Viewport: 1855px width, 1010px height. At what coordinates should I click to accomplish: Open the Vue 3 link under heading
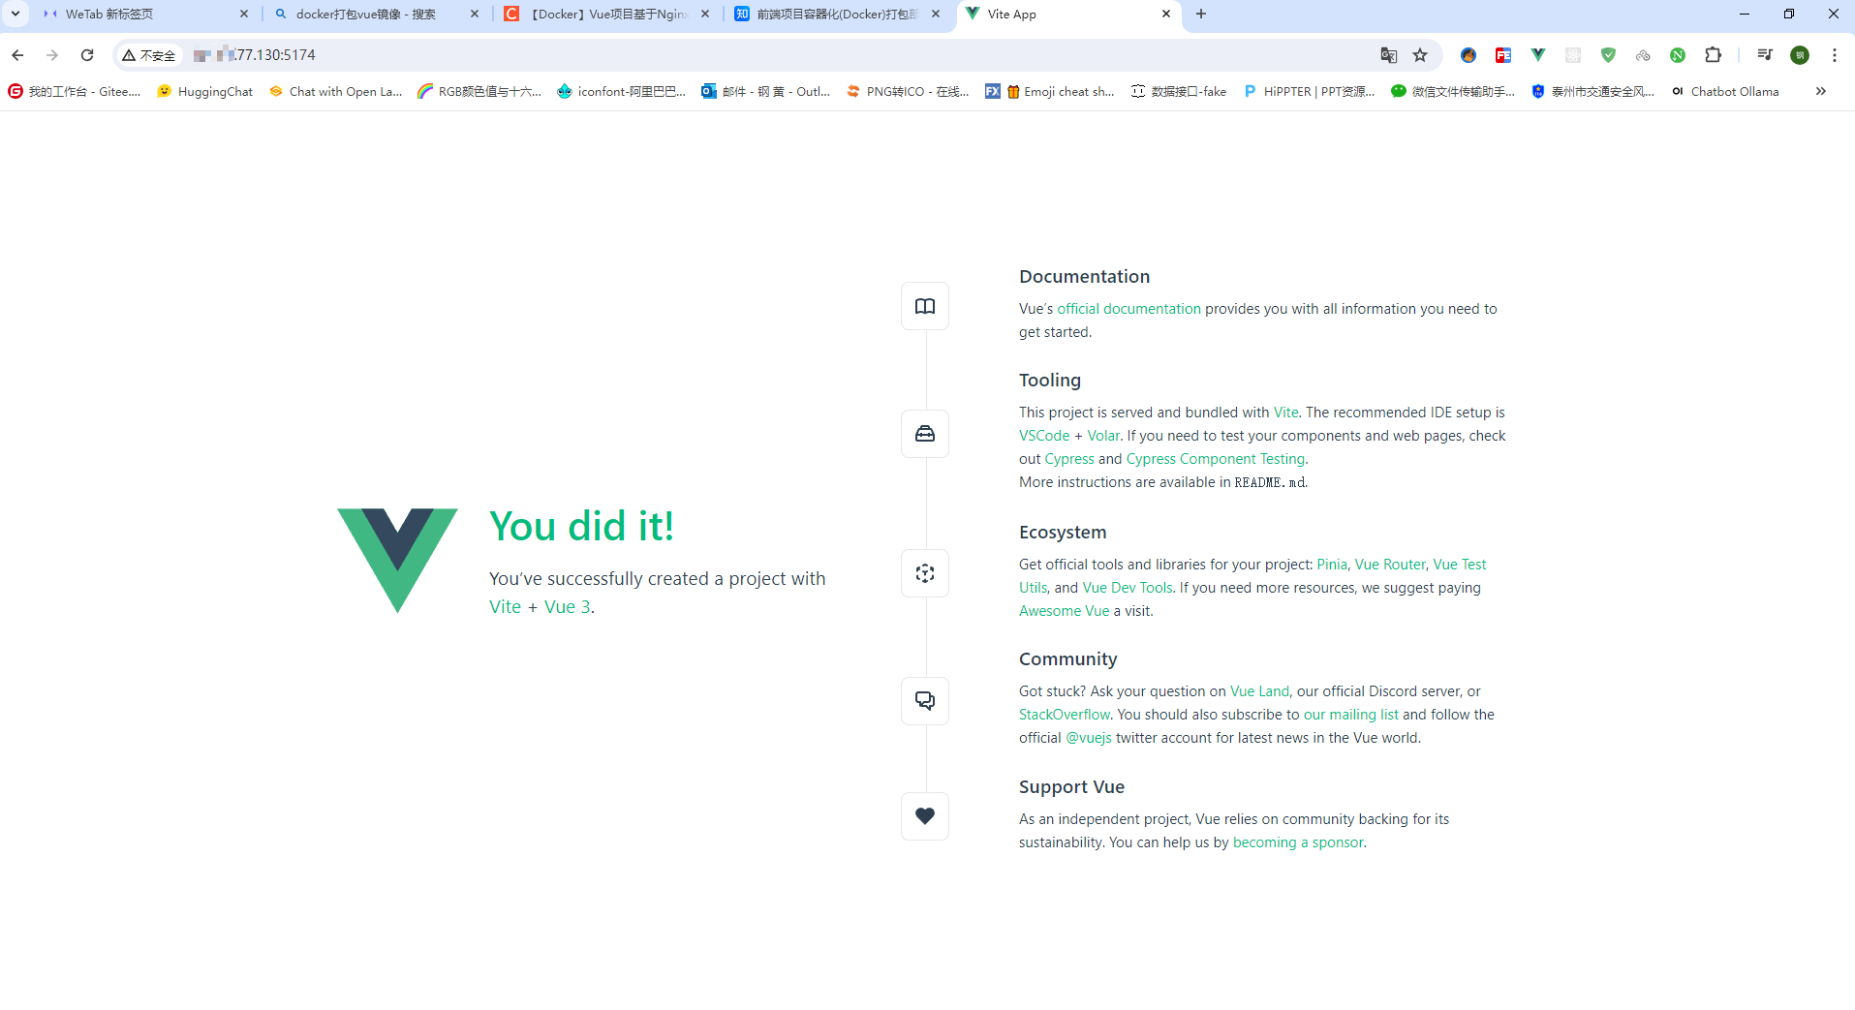pos(567,607)
